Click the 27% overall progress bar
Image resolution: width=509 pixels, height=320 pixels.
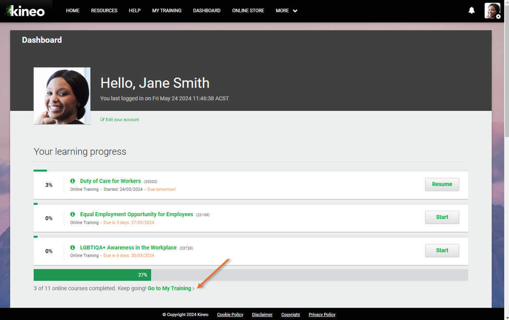pyautogui.click(x=251, y=275)
